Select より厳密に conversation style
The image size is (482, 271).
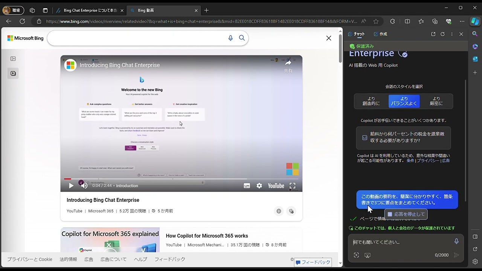[x=436, y=101]
